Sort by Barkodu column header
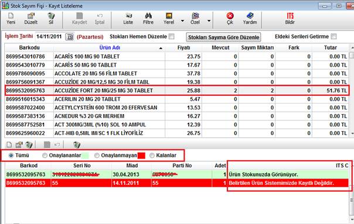The image size is (354, 224). coord(29,48)
